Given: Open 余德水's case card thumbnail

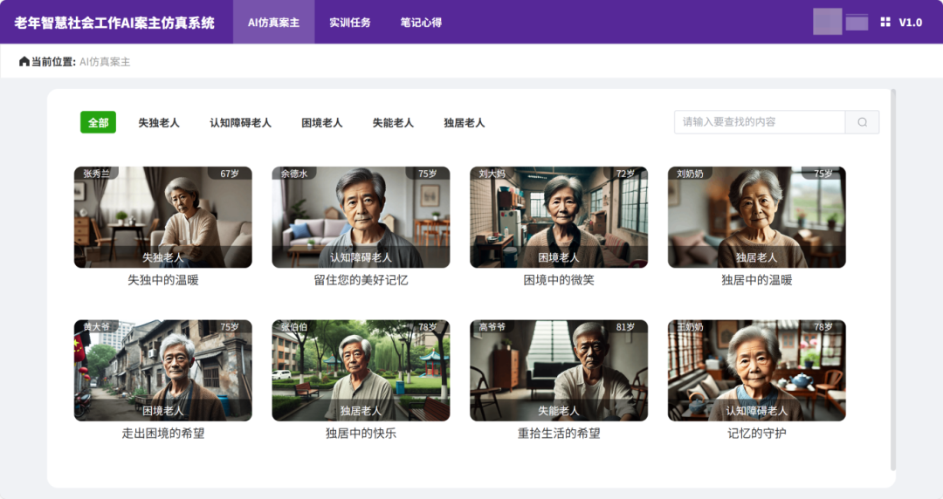Looking at the screenshot, I should (361, 216).
